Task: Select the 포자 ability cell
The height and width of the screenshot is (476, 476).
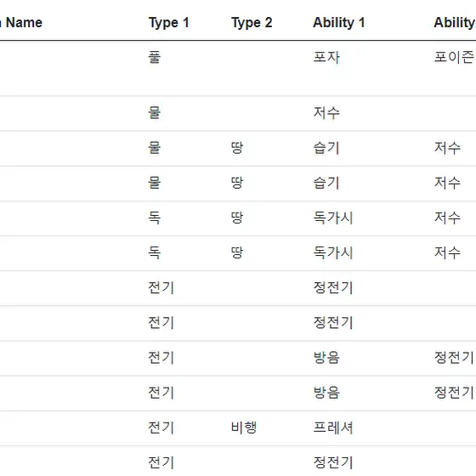Action: click(x=326, y=57)
